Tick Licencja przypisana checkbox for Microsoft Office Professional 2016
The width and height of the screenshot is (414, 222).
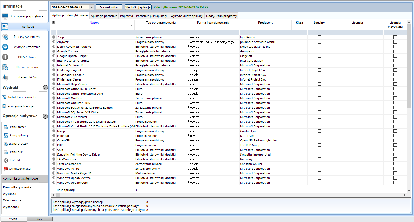tap(395, 94)
